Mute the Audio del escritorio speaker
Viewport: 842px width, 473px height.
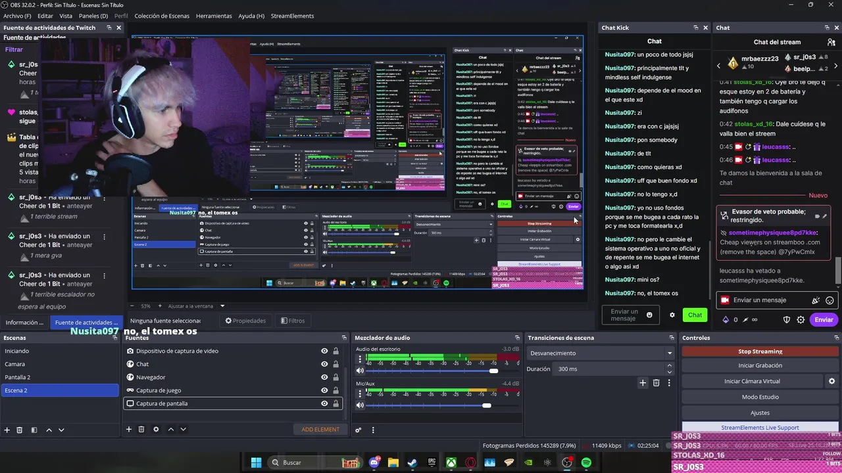click(360, 371)
